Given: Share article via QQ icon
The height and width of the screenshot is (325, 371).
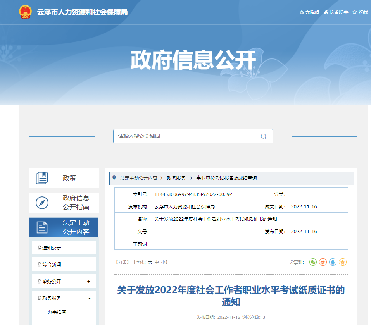Looking at the screenshot, I should (333, 262).
